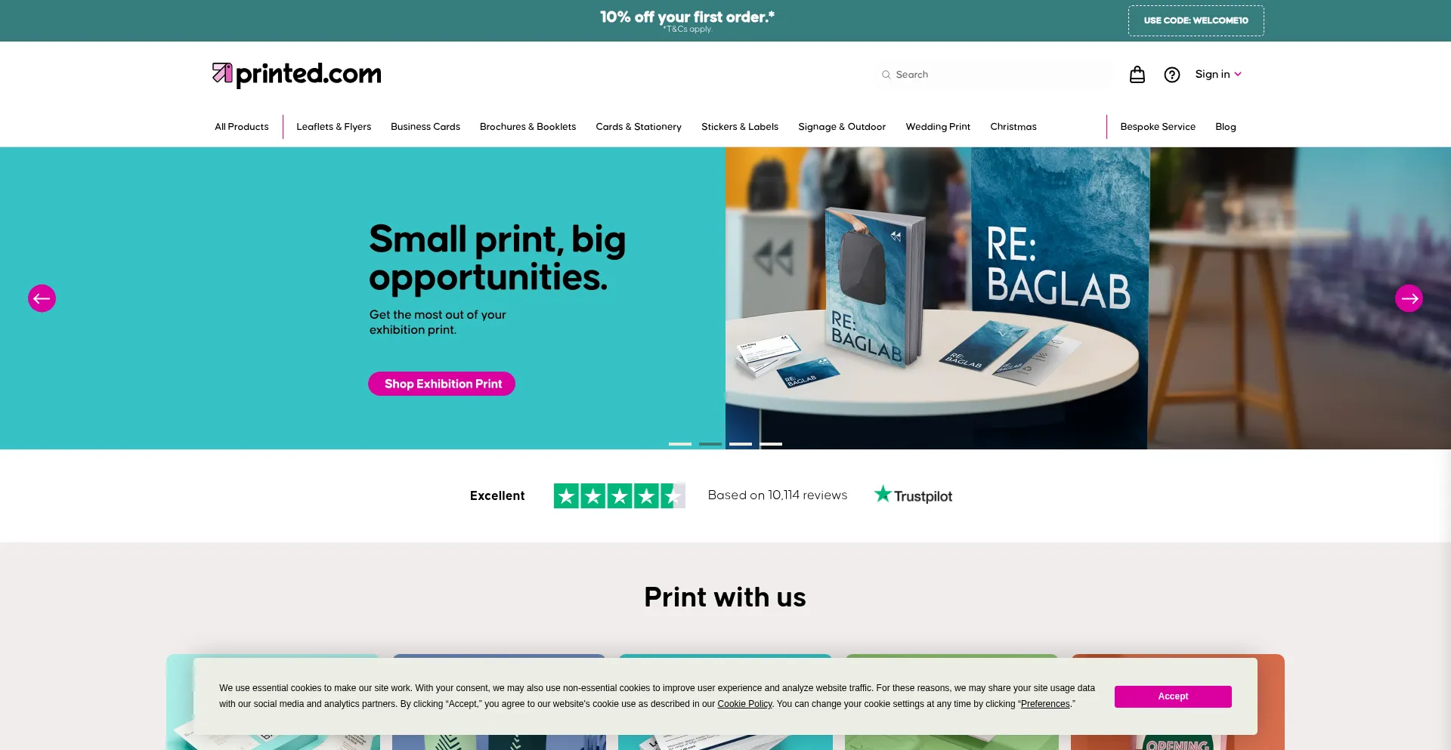The width and height of the screenshot is (1451, 750).
Task: Go to Bespoke Service page
Action: (1158, 127)
